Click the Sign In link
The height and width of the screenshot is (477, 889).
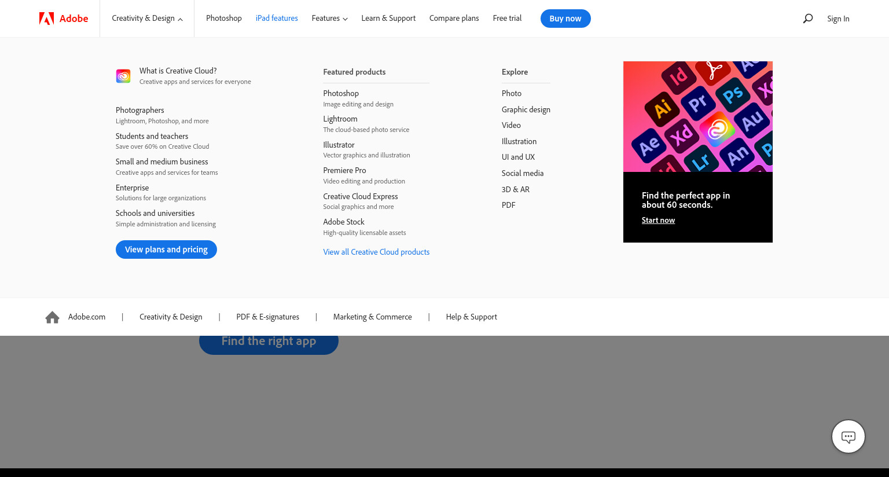coord(838,19)
